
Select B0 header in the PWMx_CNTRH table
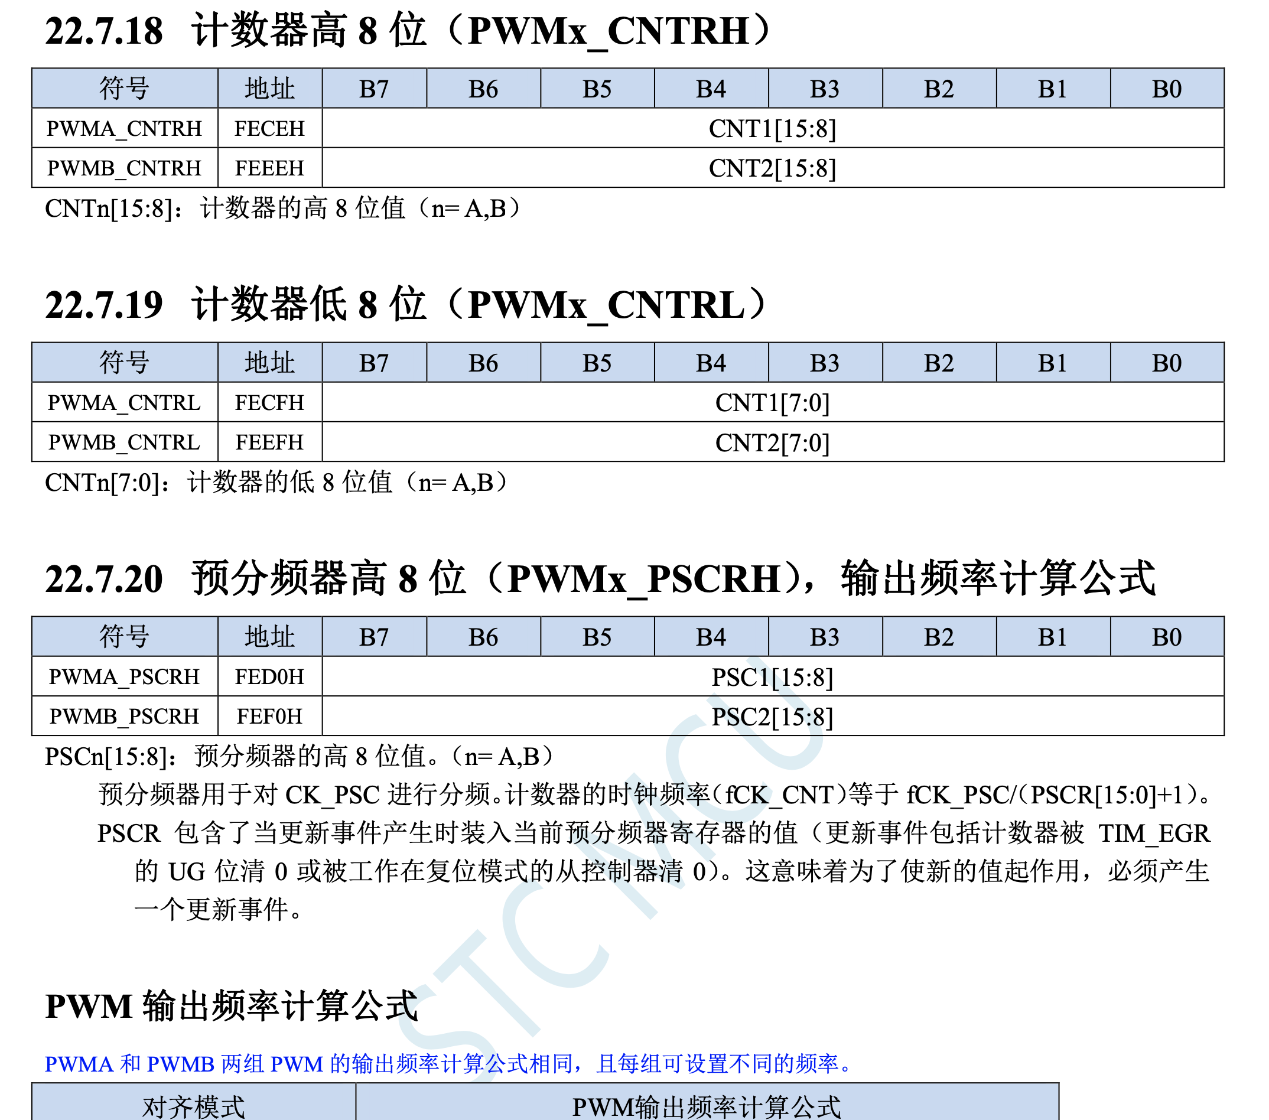click(x=1167, y=88)
